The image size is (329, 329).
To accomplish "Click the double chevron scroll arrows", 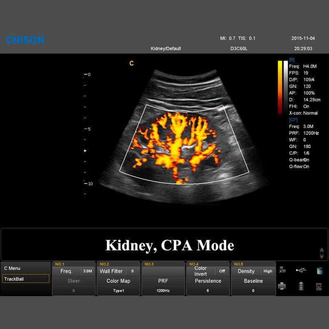I will point(322,253).
